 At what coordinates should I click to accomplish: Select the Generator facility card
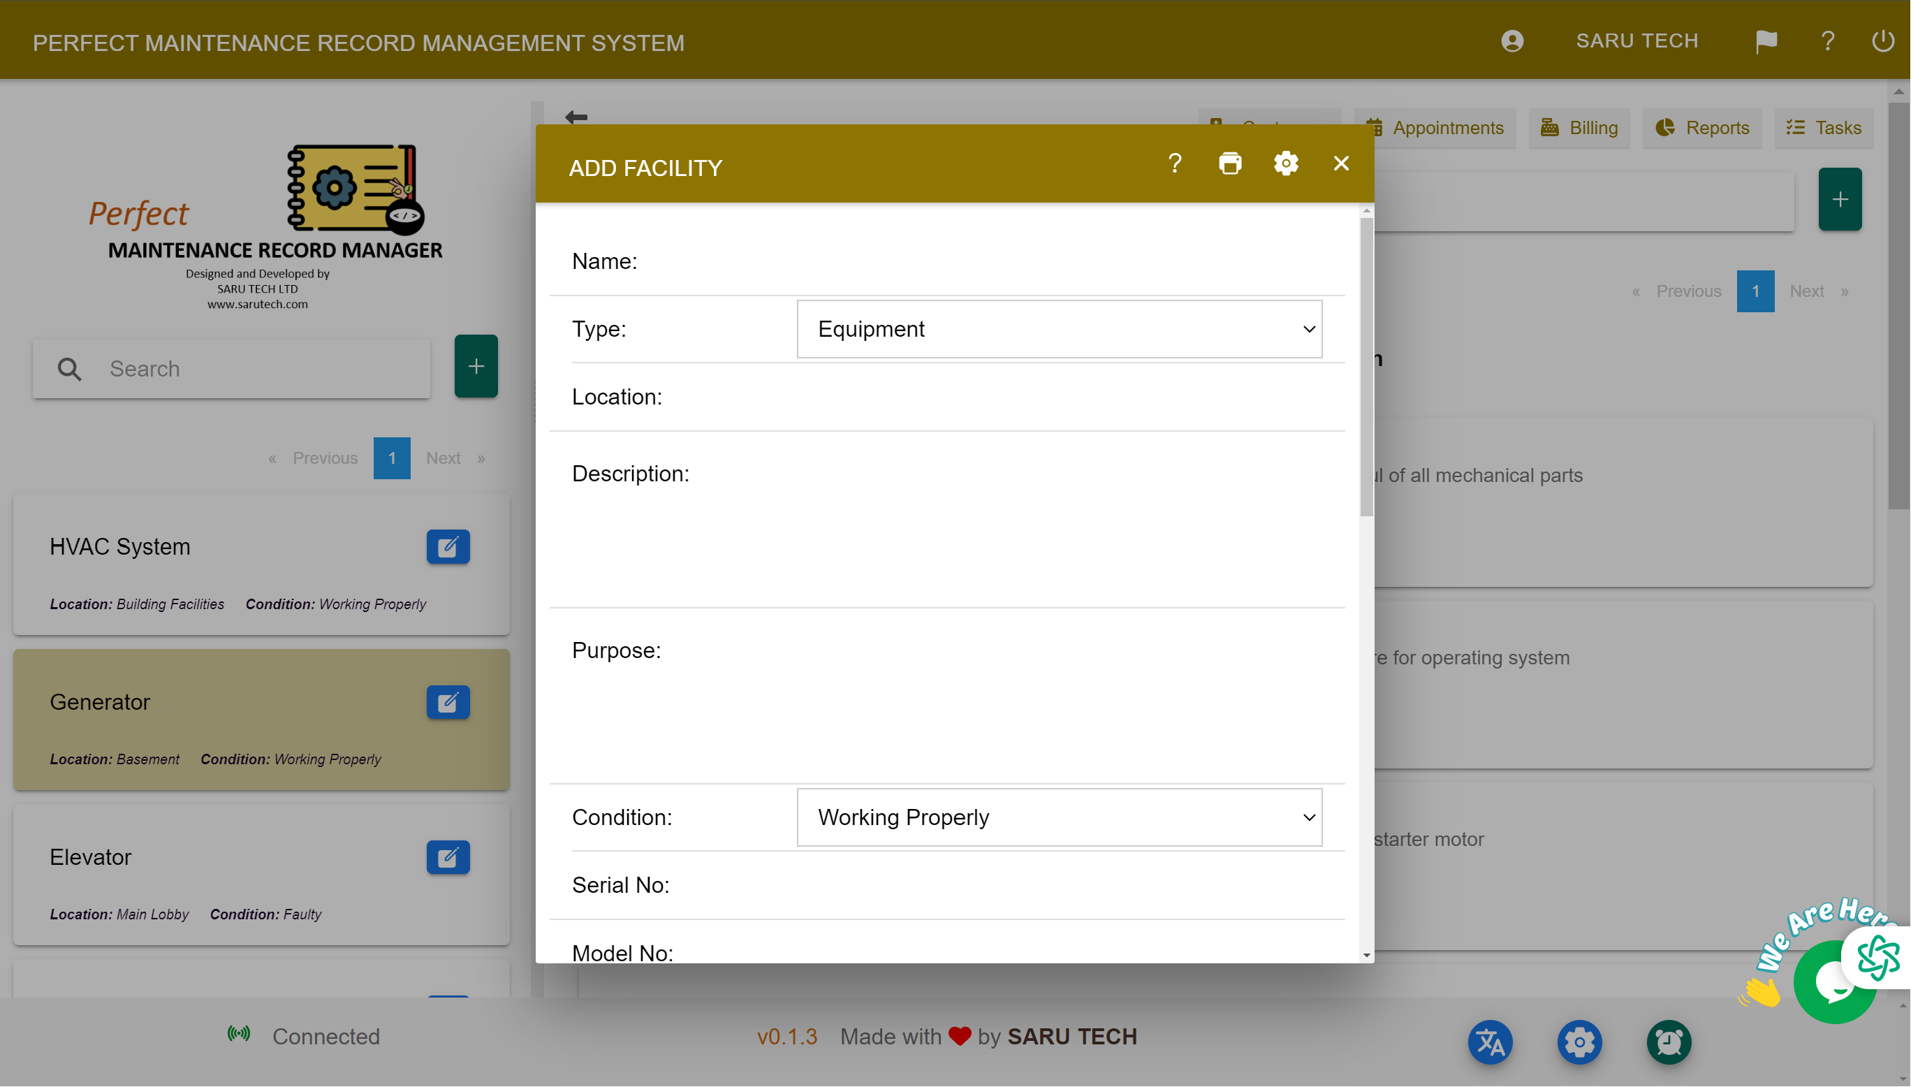[261, 720]
